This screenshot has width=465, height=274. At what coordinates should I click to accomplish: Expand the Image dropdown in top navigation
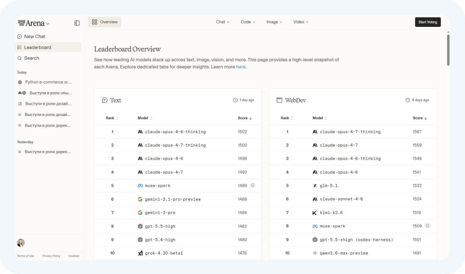[x=274, y=22]
